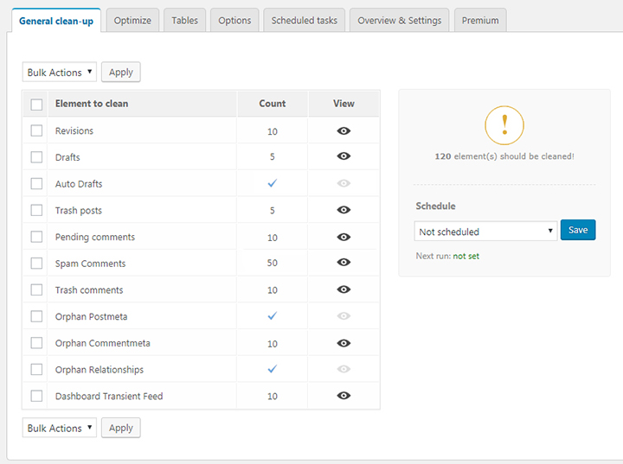View Pending comments with the eye icon
This screenshot has height=464, width=623.
pos(344,237)
